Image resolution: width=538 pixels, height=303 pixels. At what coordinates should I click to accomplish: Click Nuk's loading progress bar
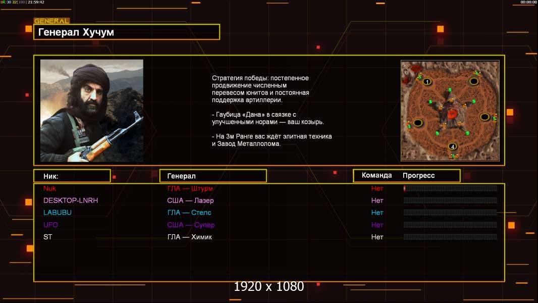[450, 188]
